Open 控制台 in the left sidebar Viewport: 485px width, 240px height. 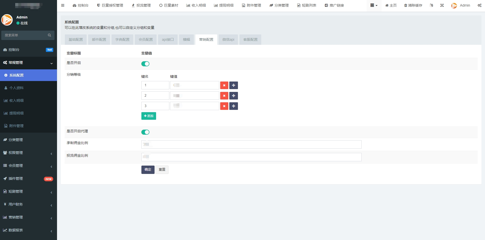(x=28, y=50)
